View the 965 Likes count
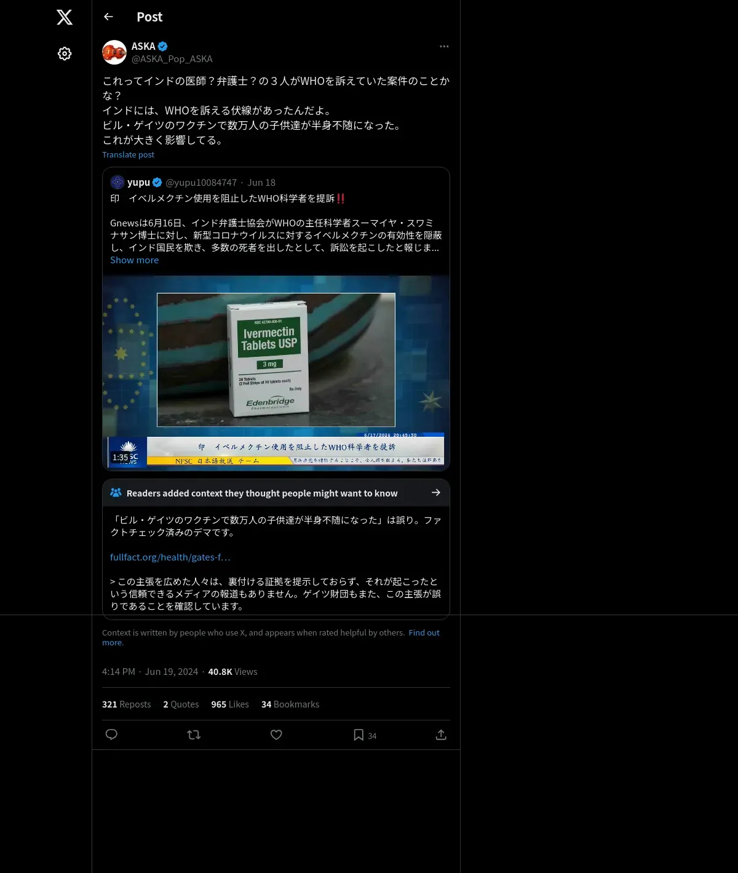 [x=230, y=704]
